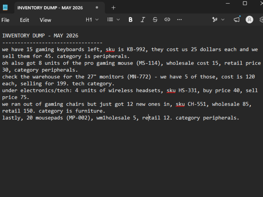Image resolution: width=263 pixels, height=197 pixels.
Task: Maximize the Notepad window
Action: [x=245, y=3]
